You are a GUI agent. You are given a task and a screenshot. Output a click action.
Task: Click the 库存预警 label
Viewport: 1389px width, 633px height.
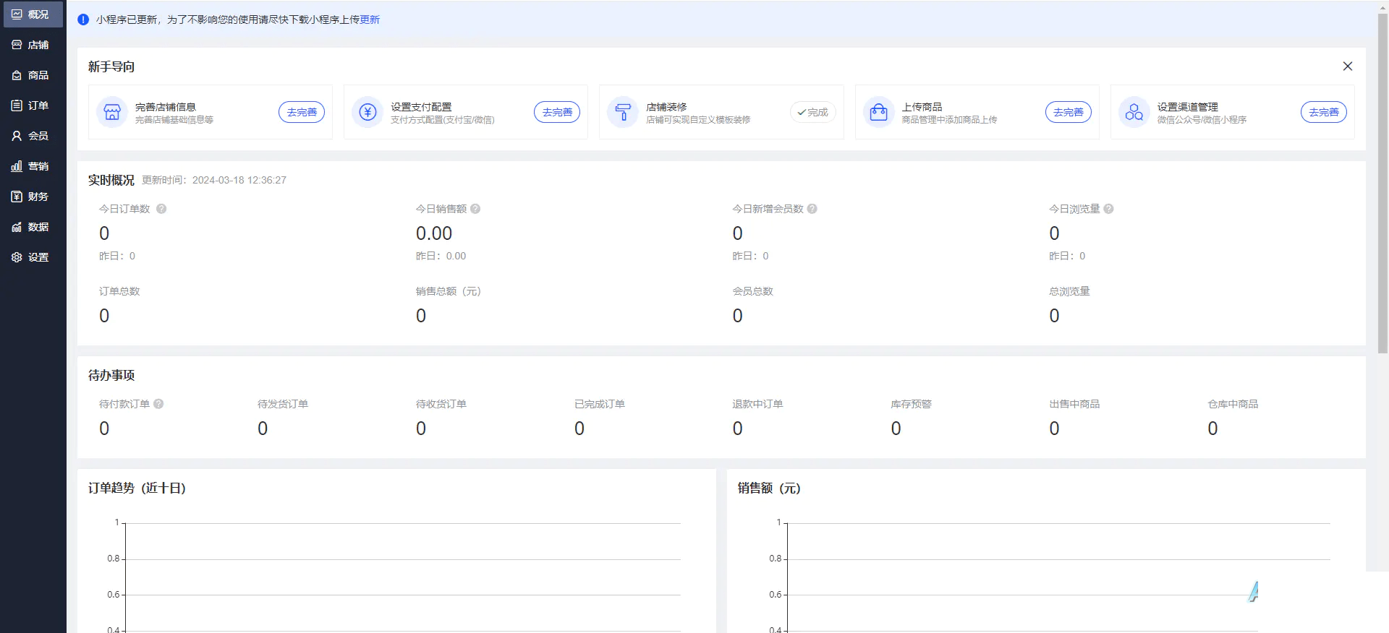click(x=911, y=404)
